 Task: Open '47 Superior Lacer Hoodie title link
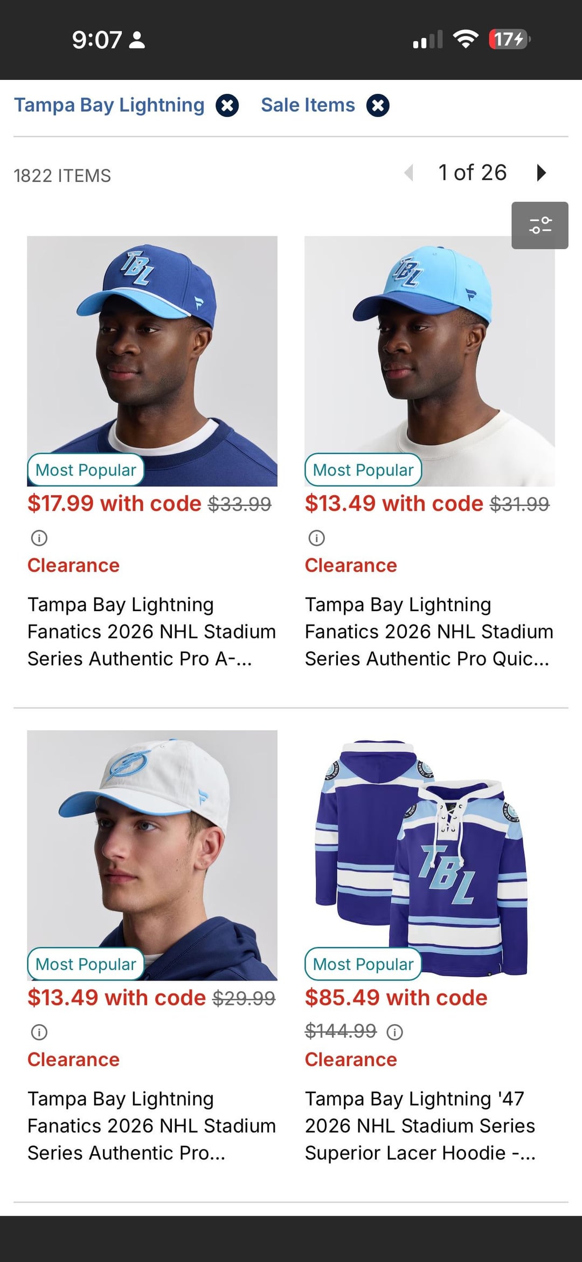[420, 1126]
